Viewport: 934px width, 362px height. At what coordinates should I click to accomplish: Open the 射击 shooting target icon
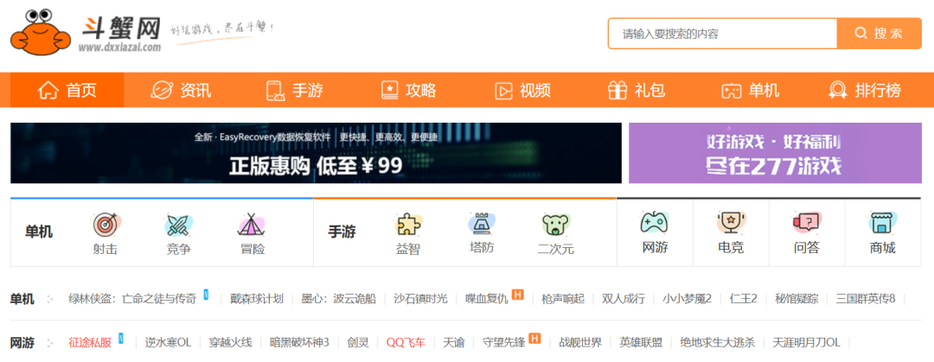pyautogui.click(x=106, y=225)
